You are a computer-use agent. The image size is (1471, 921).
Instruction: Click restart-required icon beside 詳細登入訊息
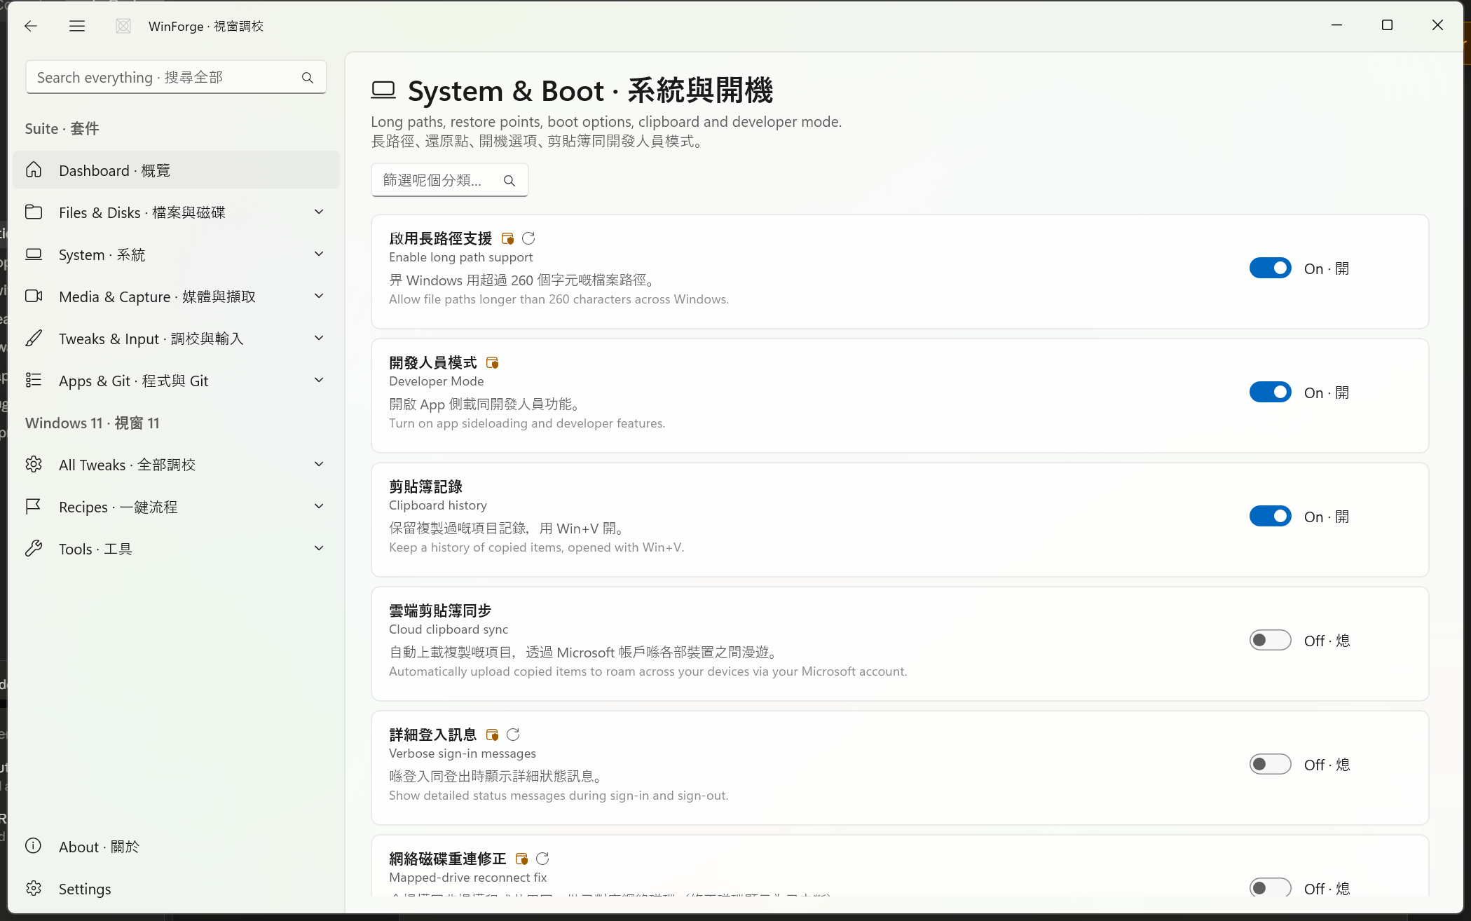click(513, 735)
